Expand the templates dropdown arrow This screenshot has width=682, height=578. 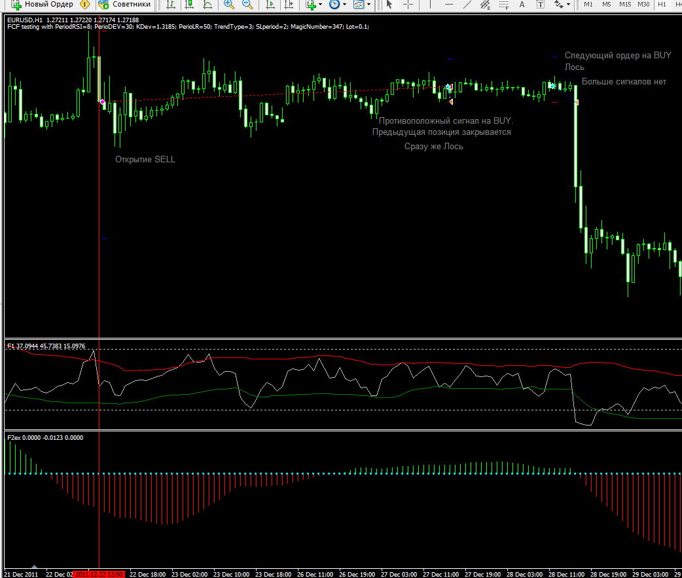coord(369,5)
